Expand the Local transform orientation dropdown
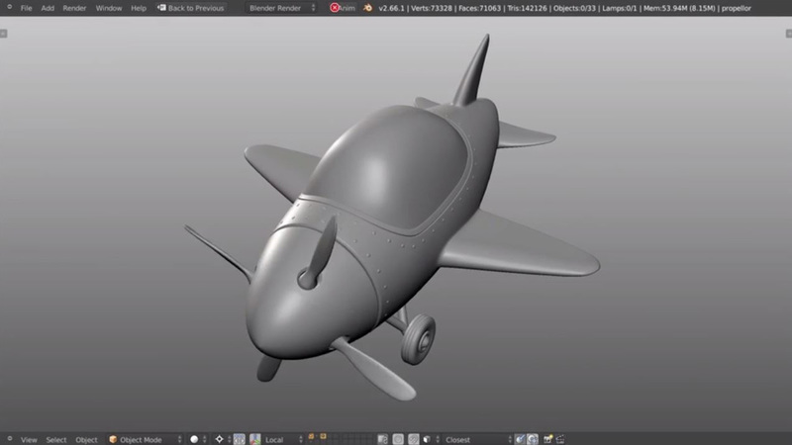 (x=282, y=439)
